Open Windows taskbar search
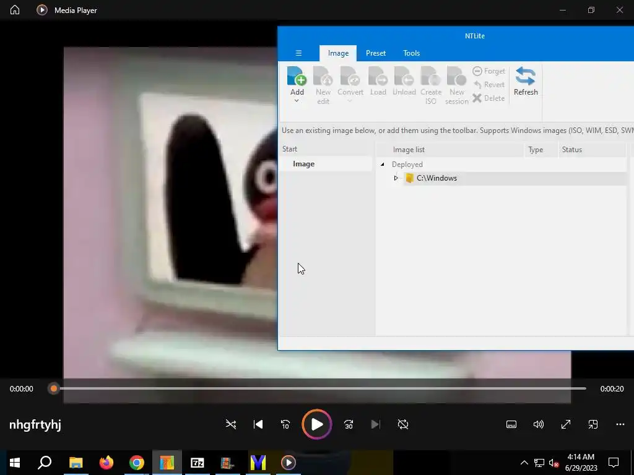The width and height of the screenshot is (634, 475). tap(45, 463)
